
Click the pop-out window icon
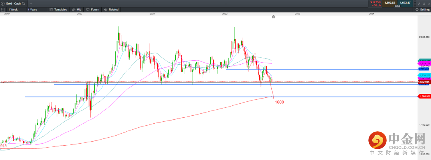(x=423, y=3)
